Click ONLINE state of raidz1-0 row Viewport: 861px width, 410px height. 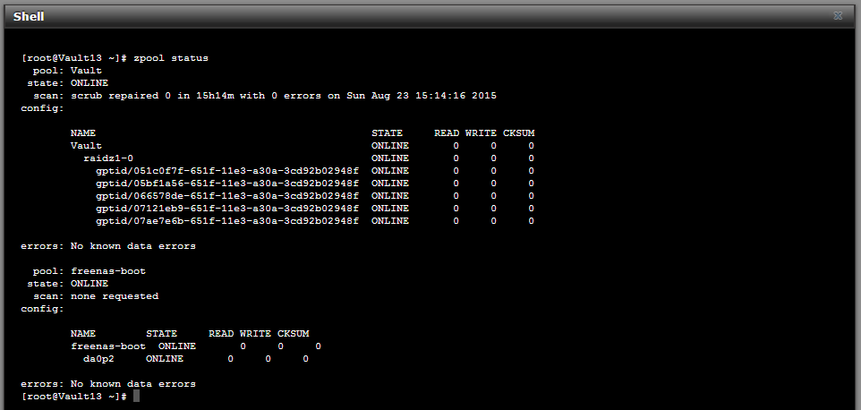tap(390, 158)
